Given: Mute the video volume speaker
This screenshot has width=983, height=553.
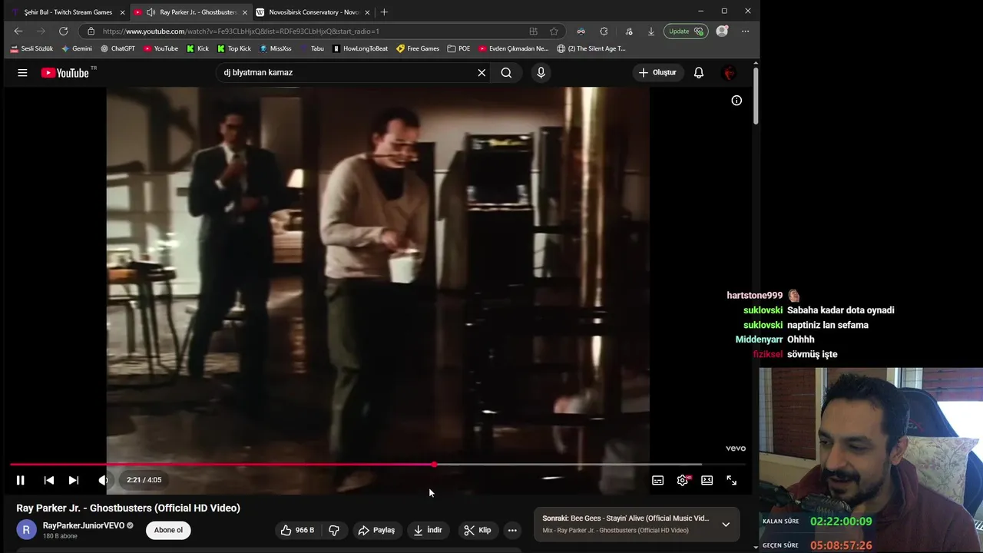Looking at the screenshot, I should (x=103, y=480).
